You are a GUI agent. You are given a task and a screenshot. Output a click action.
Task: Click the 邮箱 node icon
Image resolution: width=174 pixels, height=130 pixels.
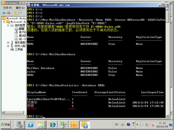(x=16, y=29)
